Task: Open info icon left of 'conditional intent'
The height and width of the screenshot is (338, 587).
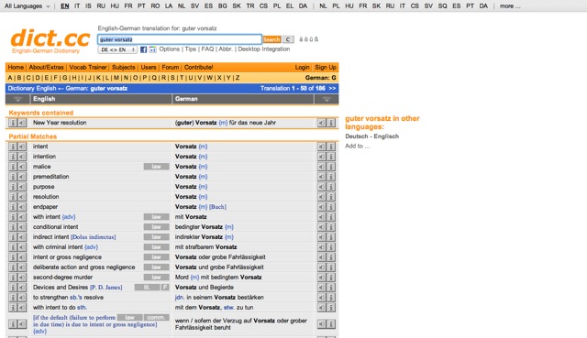Action: 12,227
